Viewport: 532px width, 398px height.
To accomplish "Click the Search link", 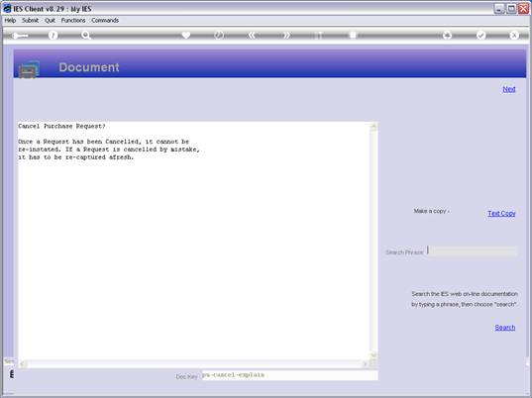I will click(505, 328).
